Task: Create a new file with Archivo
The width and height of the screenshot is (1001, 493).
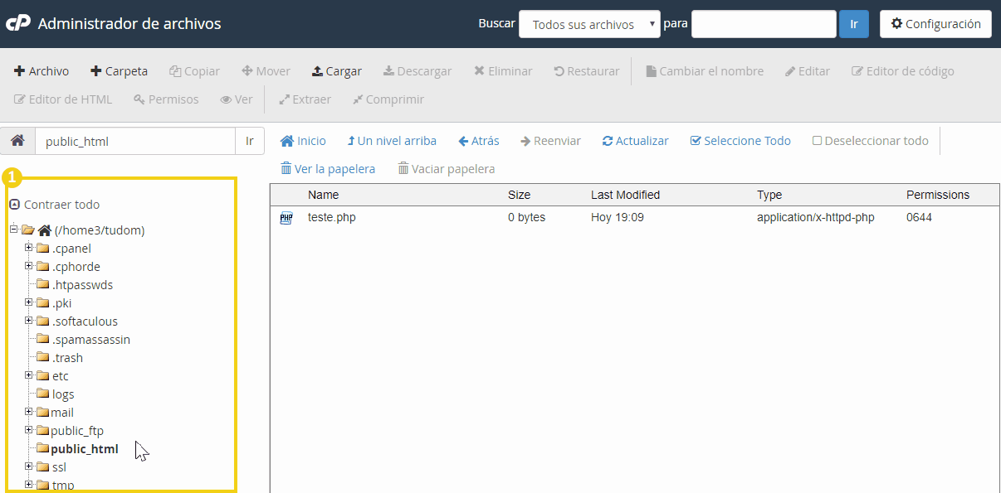Action: [42, 71]
